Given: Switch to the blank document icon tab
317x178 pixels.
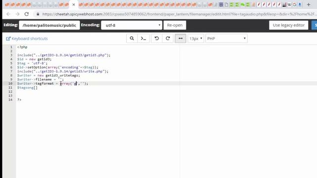Looking at the screenshot, I should tap(226, 4).
